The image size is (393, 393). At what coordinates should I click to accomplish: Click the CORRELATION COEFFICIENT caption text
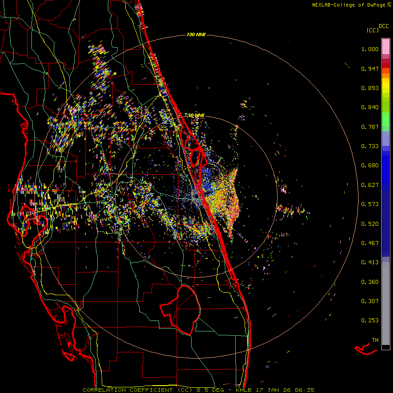(128, 390)
